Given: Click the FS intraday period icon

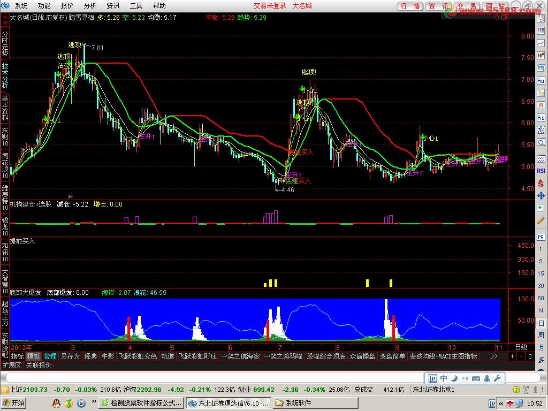Looking at the screenshot, I should tap(541, 237).
